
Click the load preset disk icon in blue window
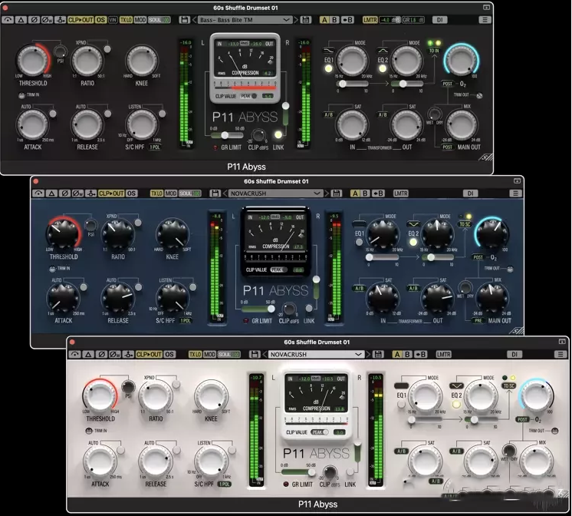click(x=215, y=193)
